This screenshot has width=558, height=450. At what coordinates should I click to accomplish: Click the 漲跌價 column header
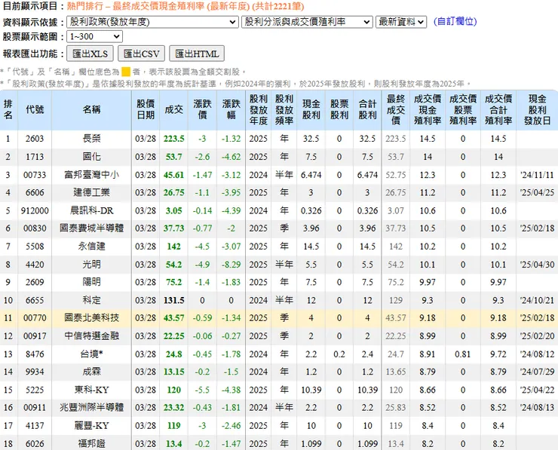point(203,109)
